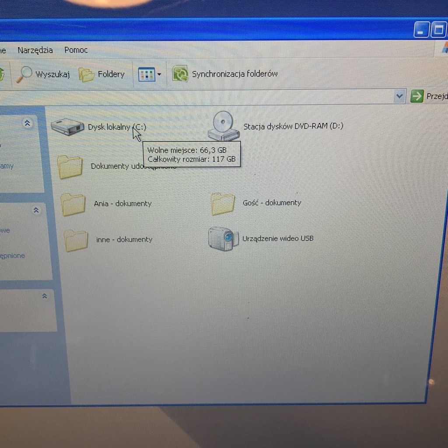Select the Dokumenty udostępnione folder icon

70,167
